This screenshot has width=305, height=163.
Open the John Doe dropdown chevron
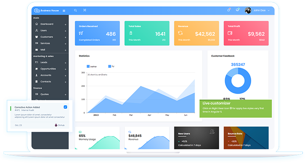pyautogui.click(x=269, y=11)
